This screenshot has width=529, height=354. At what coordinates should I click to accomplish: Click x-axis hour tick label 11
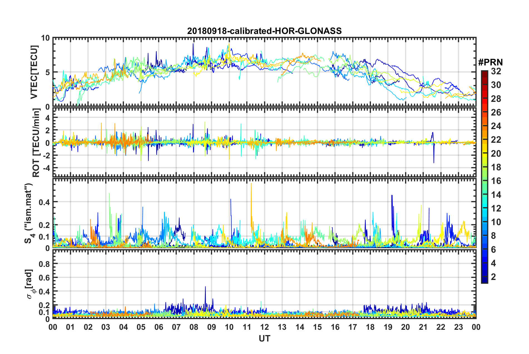tap(247, 327)
